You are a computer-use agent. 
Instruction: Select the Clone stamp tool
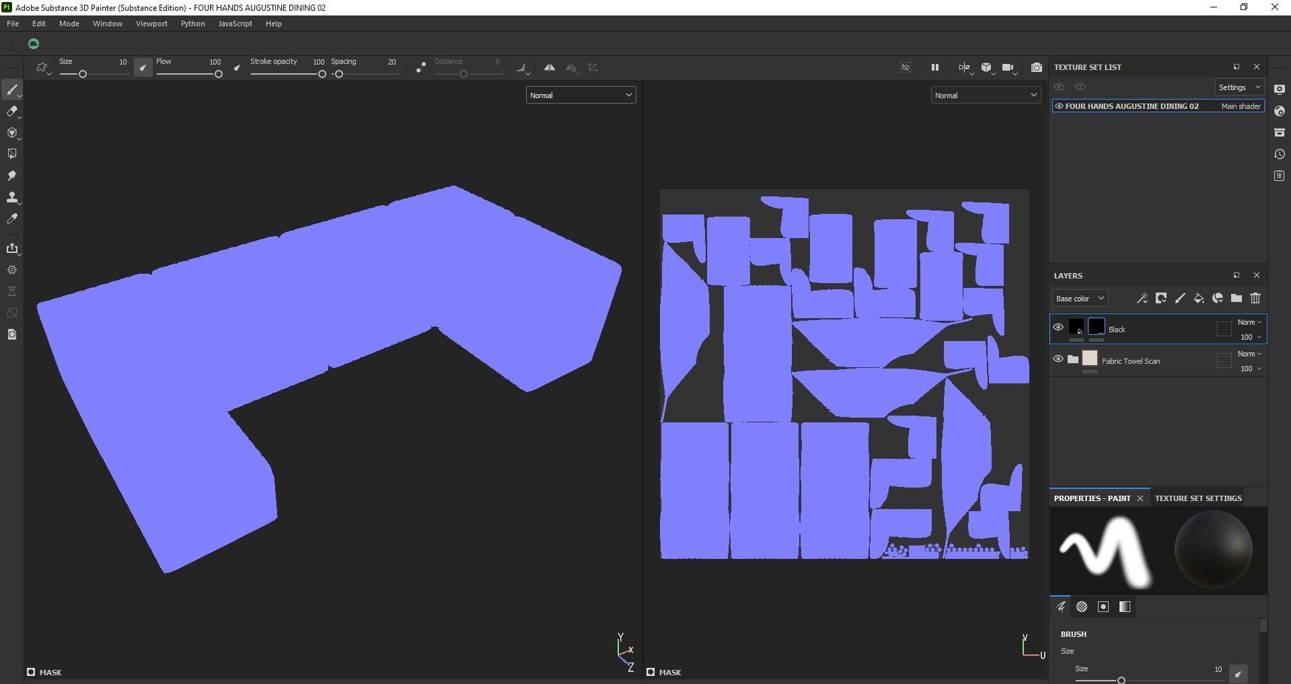pyautogui.click(x=12, y=197)
